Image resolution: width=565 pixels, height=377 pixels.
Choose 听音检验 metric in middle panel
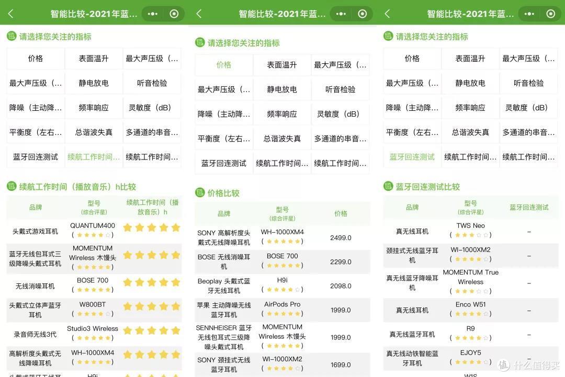(x=341, y=89)
